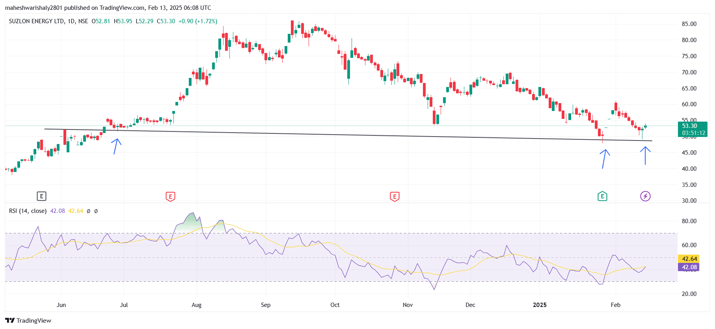
Task: Click the Jul date label
Action: coord(124,305)
